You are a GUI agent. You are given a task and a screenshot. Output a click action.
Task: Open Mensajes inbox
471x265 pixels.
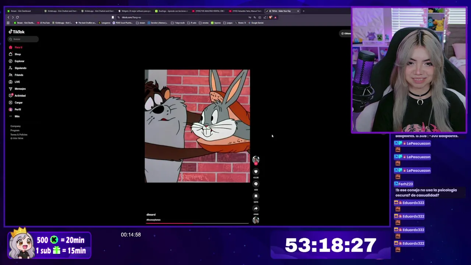[17, 89]
